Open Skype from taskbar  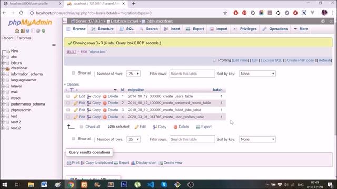164,184
